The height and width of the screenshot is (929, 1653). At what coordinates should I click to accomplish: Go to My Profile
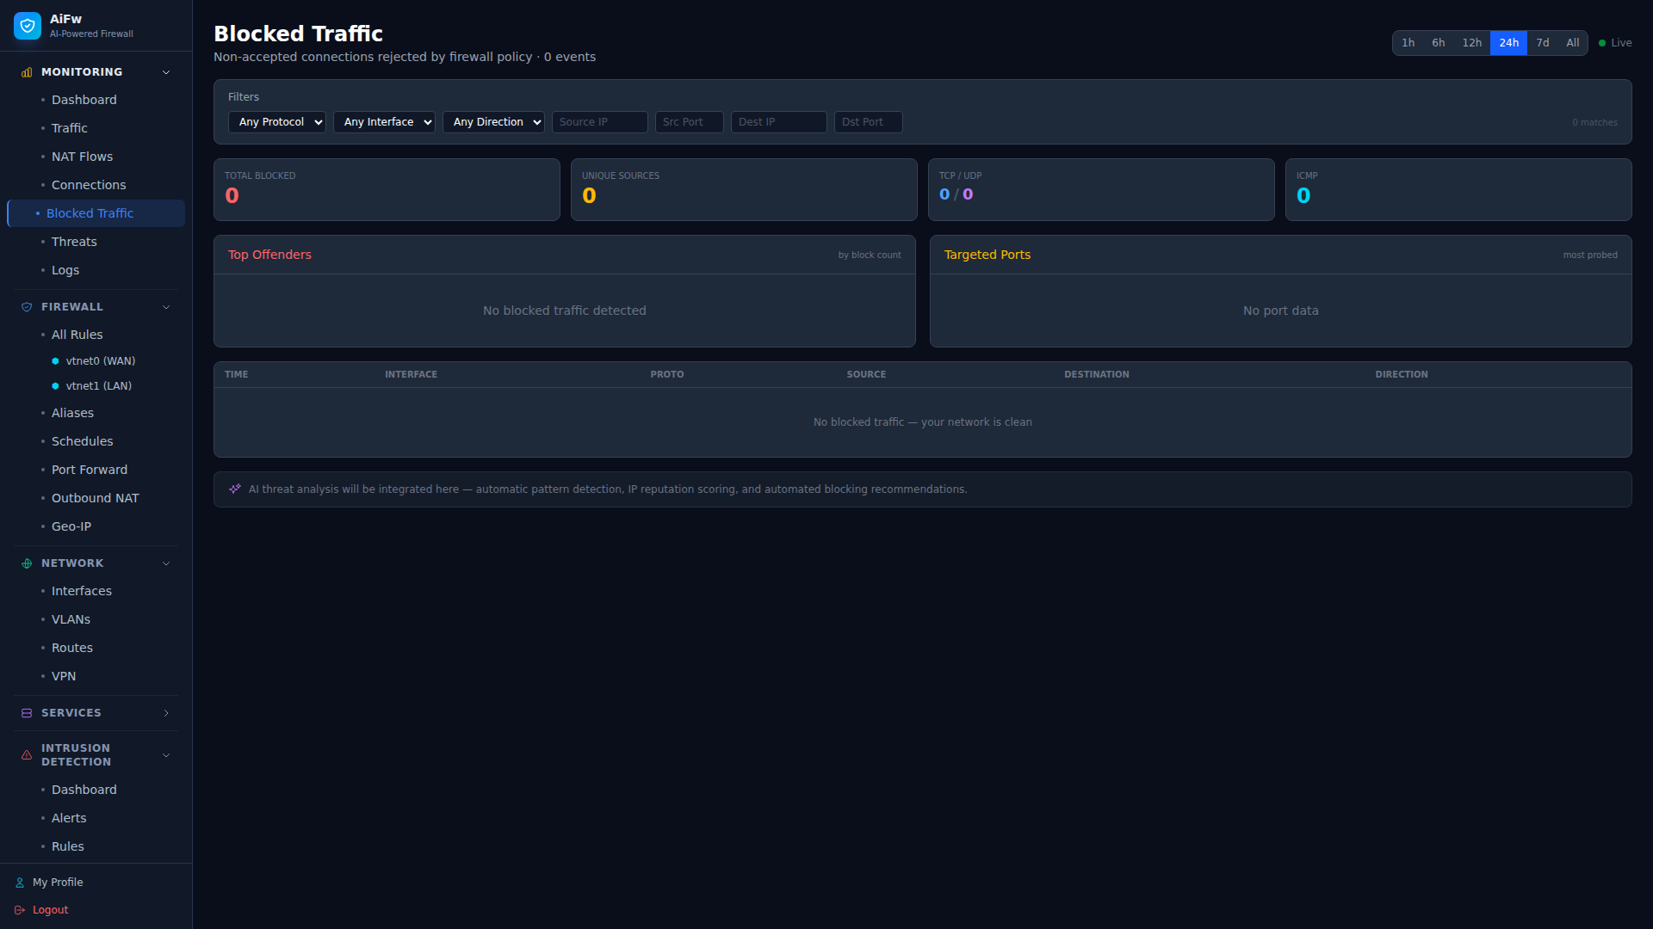[58, 883]
